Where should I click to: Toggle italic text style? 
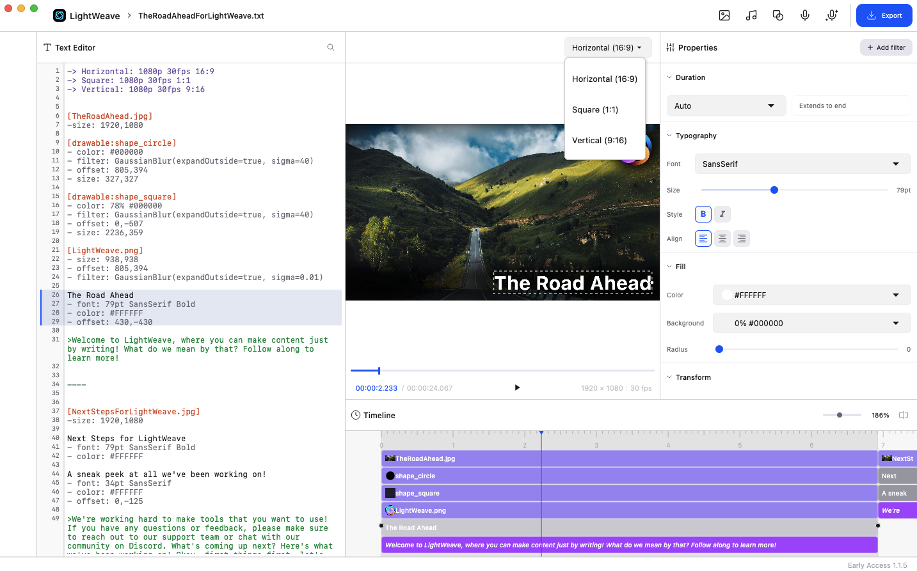point(722,214)
